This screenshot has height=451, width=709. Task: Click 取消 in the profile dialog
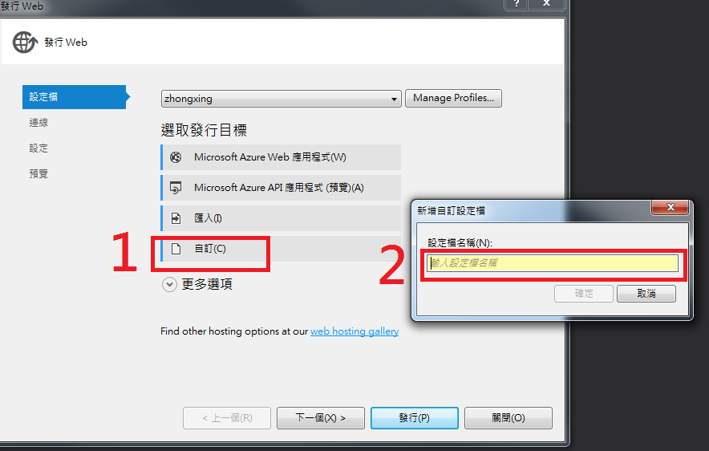646,294
